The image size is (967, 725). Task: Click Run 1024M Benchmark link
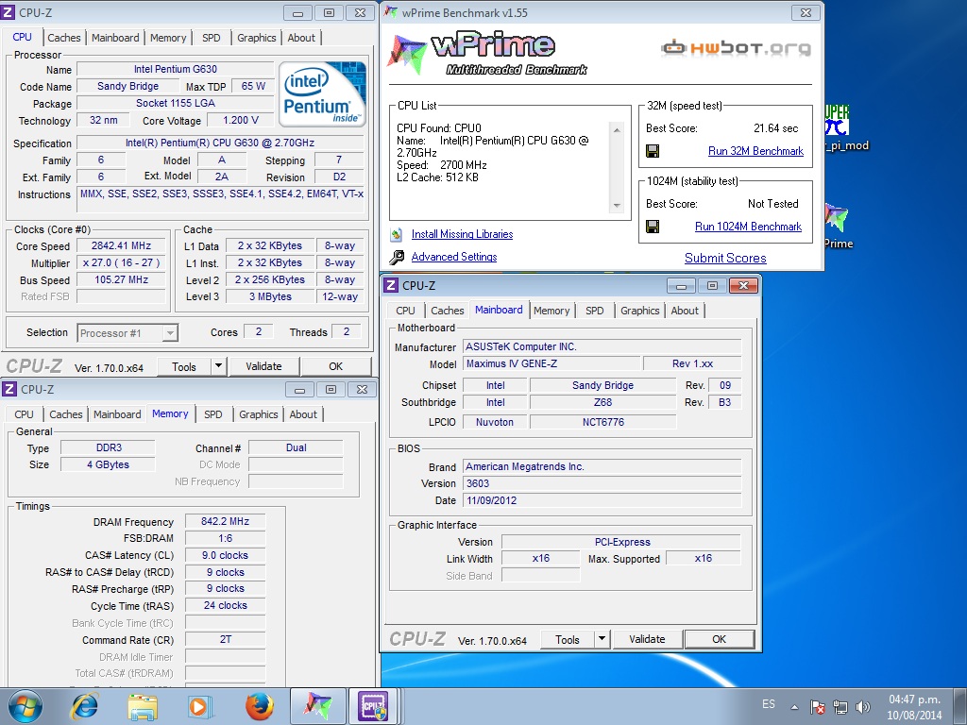[x=748, y=227]
